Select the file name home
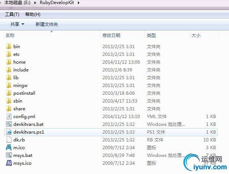The image size is (229, 174). [19, 62]
